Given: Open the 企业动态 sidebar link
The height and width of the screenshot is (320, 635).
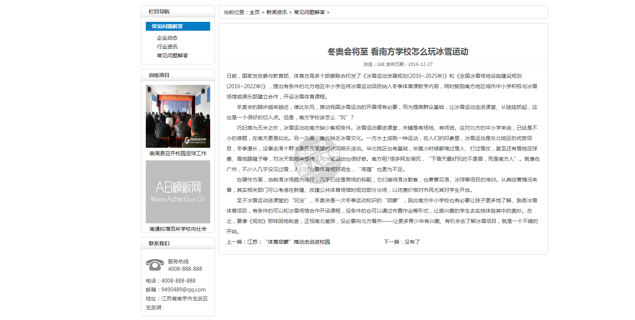Looking at the screenshot, I should pyautogui.click(x=167, y=38).
